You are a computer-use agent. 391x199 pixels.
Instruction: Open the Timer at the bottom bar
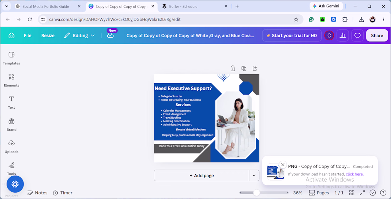click(63, 193)
